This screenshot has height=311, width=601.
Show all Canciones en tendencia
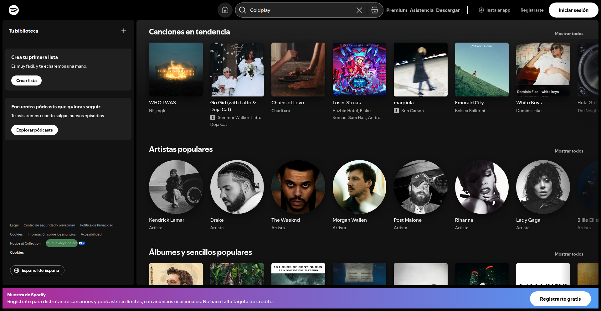pyautogui.click(x=568, y=34)
